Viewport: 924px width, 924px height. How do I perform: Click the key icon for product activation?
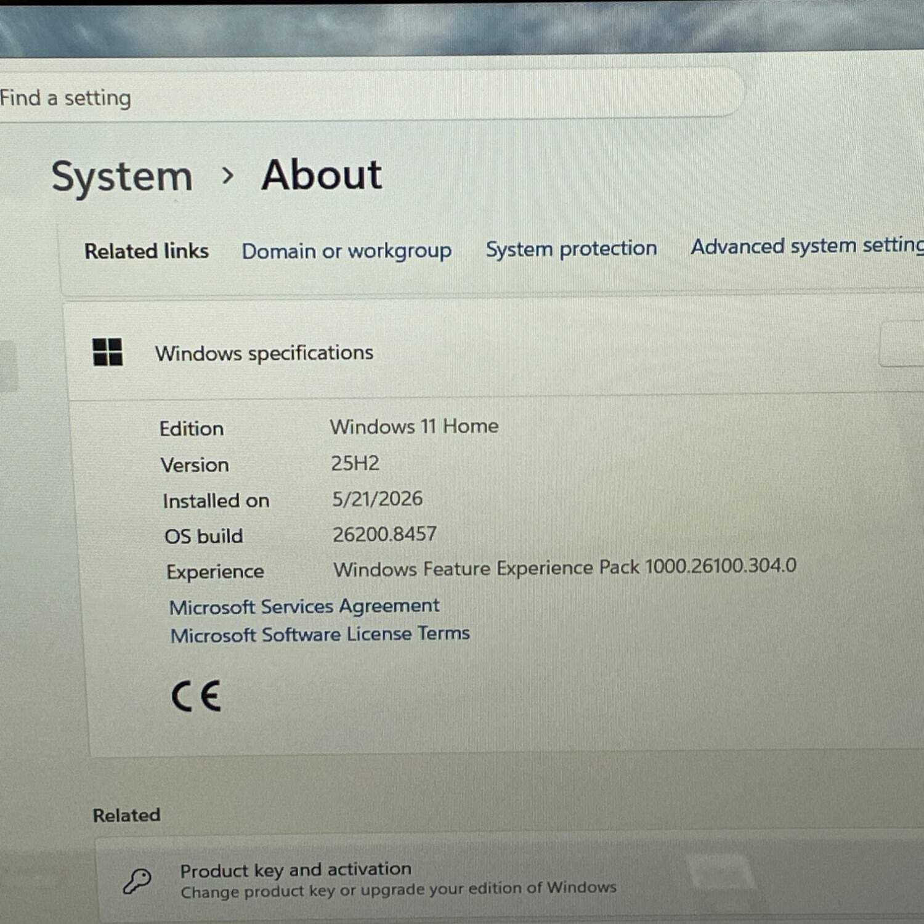coord(137,881)
